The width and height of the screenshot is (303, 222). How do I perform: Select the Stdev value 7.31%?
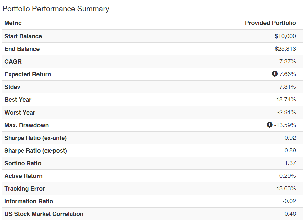(287, 87)
